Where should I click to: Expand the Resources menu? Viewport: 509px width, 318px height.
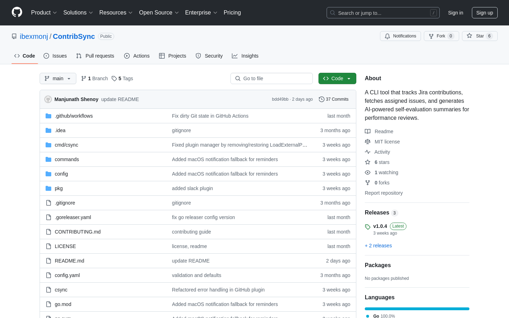[x=116, y=13]
